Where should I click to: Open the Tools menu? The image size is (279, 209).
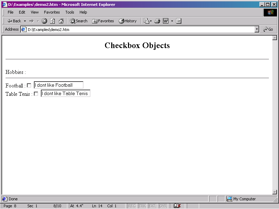(x=70, y=12)
